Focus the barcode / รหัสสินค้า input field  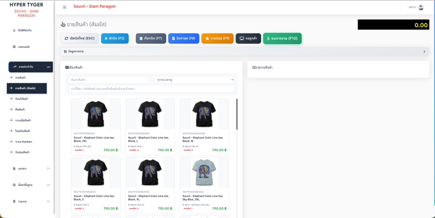point(151,89)
